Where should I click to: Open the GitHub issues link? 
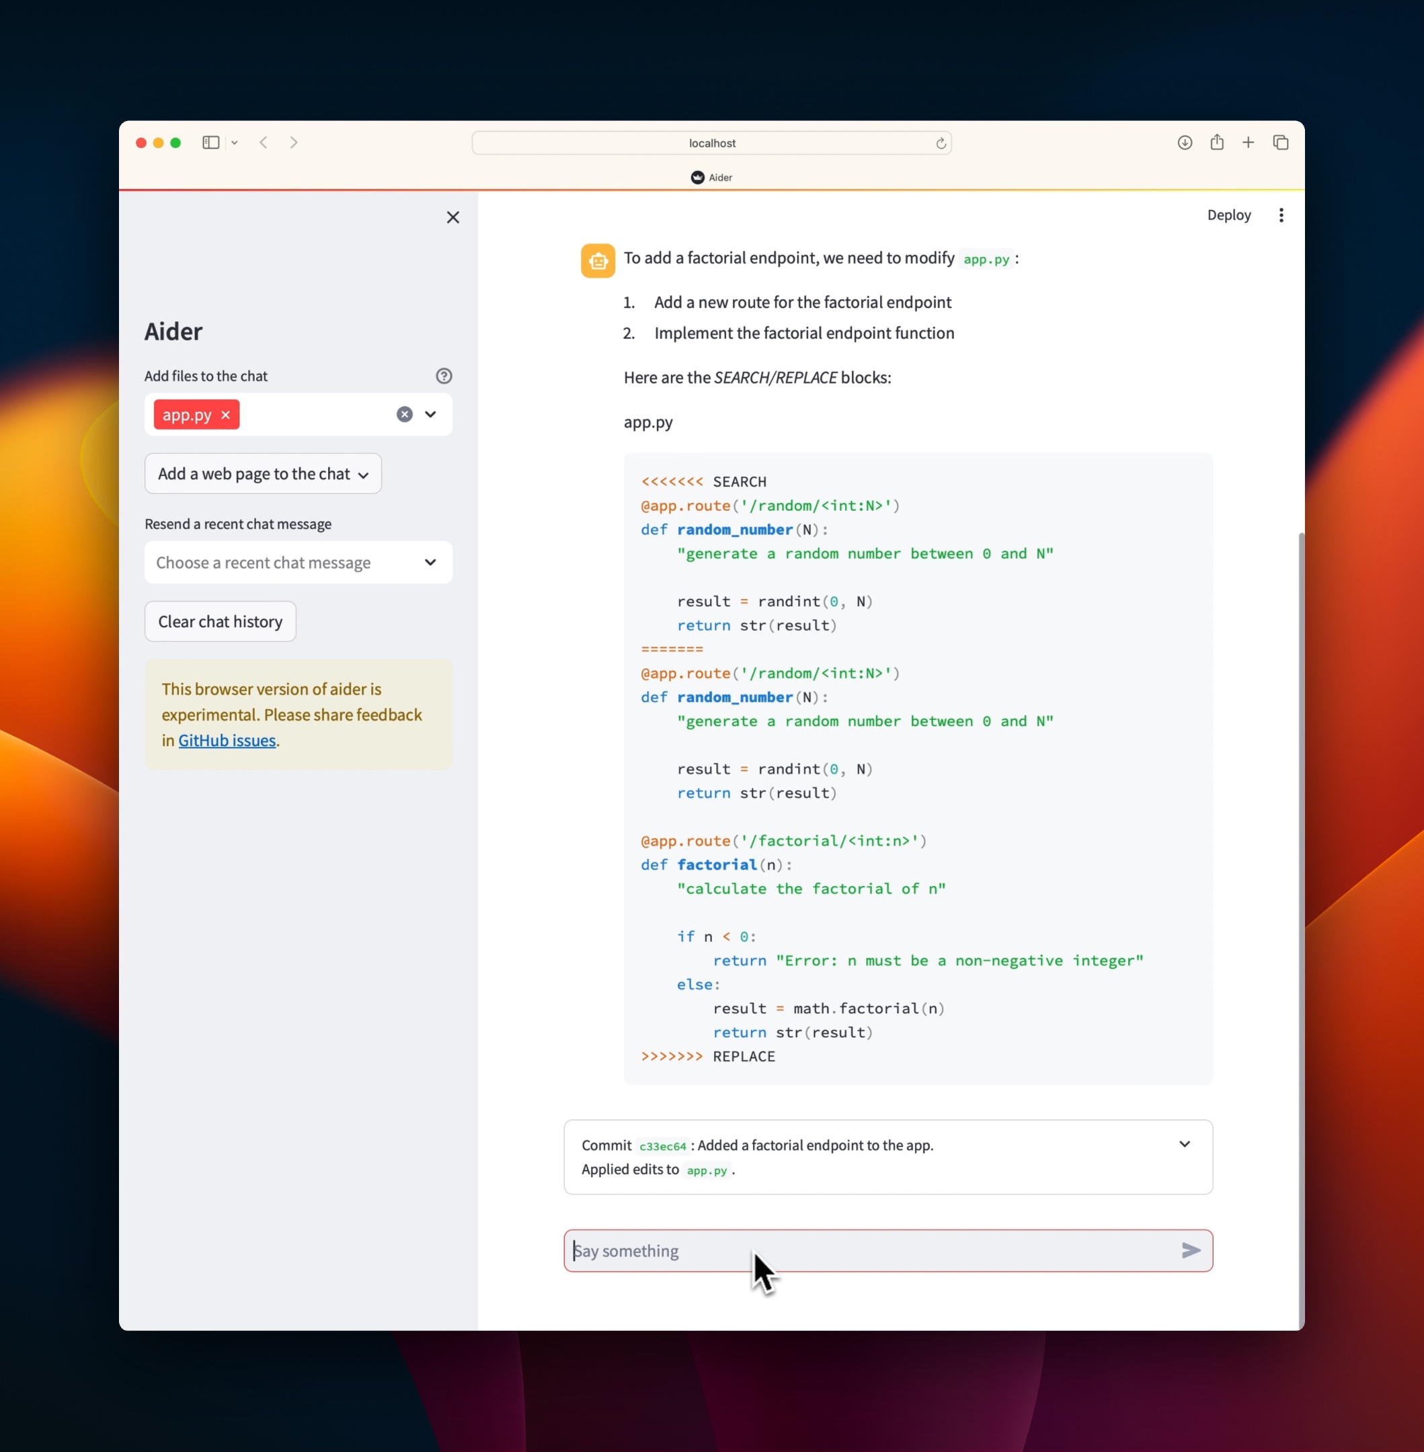pyautogui.click(x=227, y=740)
